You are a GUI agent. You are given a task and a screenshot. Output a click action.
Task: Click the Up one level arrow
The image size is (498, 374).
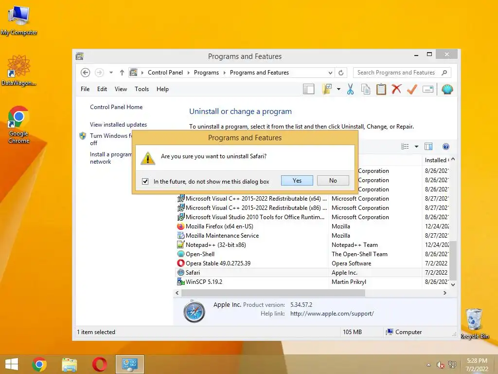(x=122, y=73)
